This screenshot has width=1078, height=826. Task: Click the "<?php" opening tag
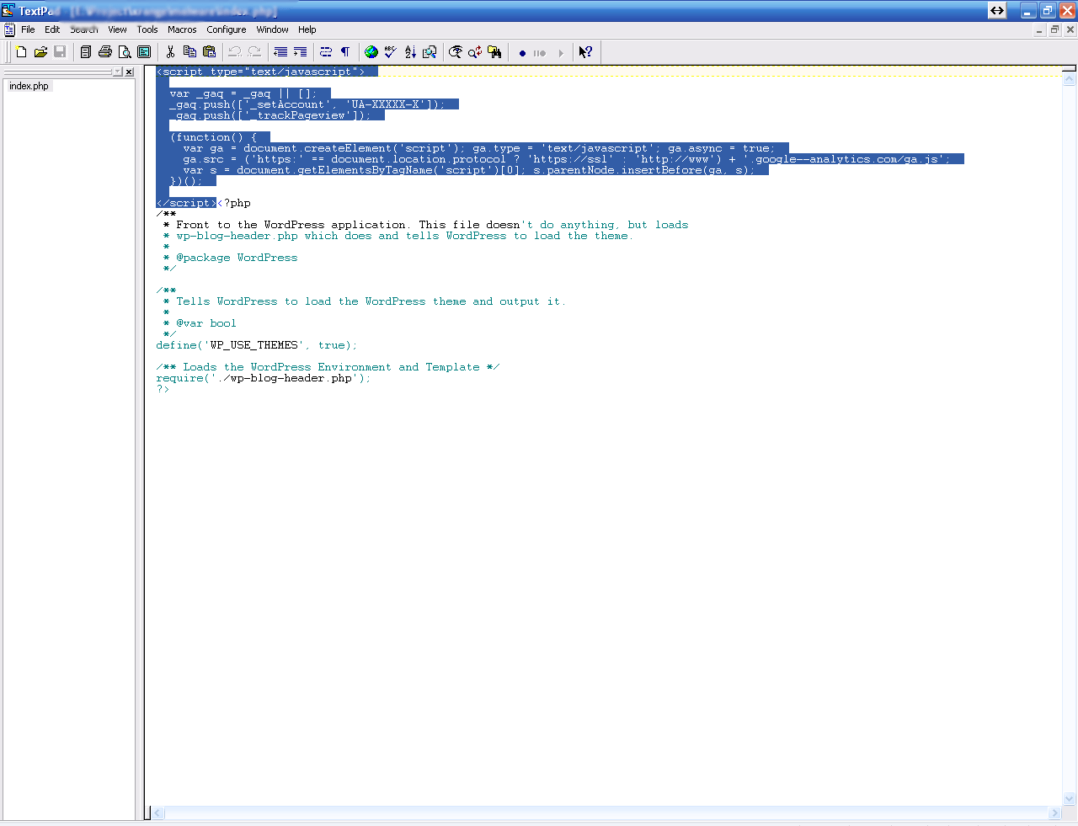(x=234, y=203)
